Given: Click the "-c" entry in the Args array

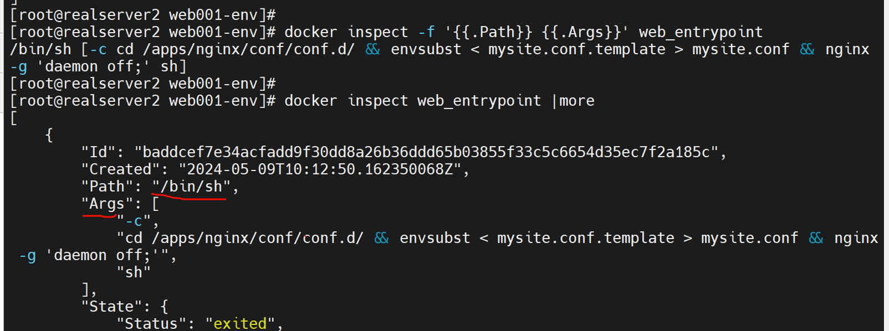Looking at the screenshot, I should click(x=134, y=221).
